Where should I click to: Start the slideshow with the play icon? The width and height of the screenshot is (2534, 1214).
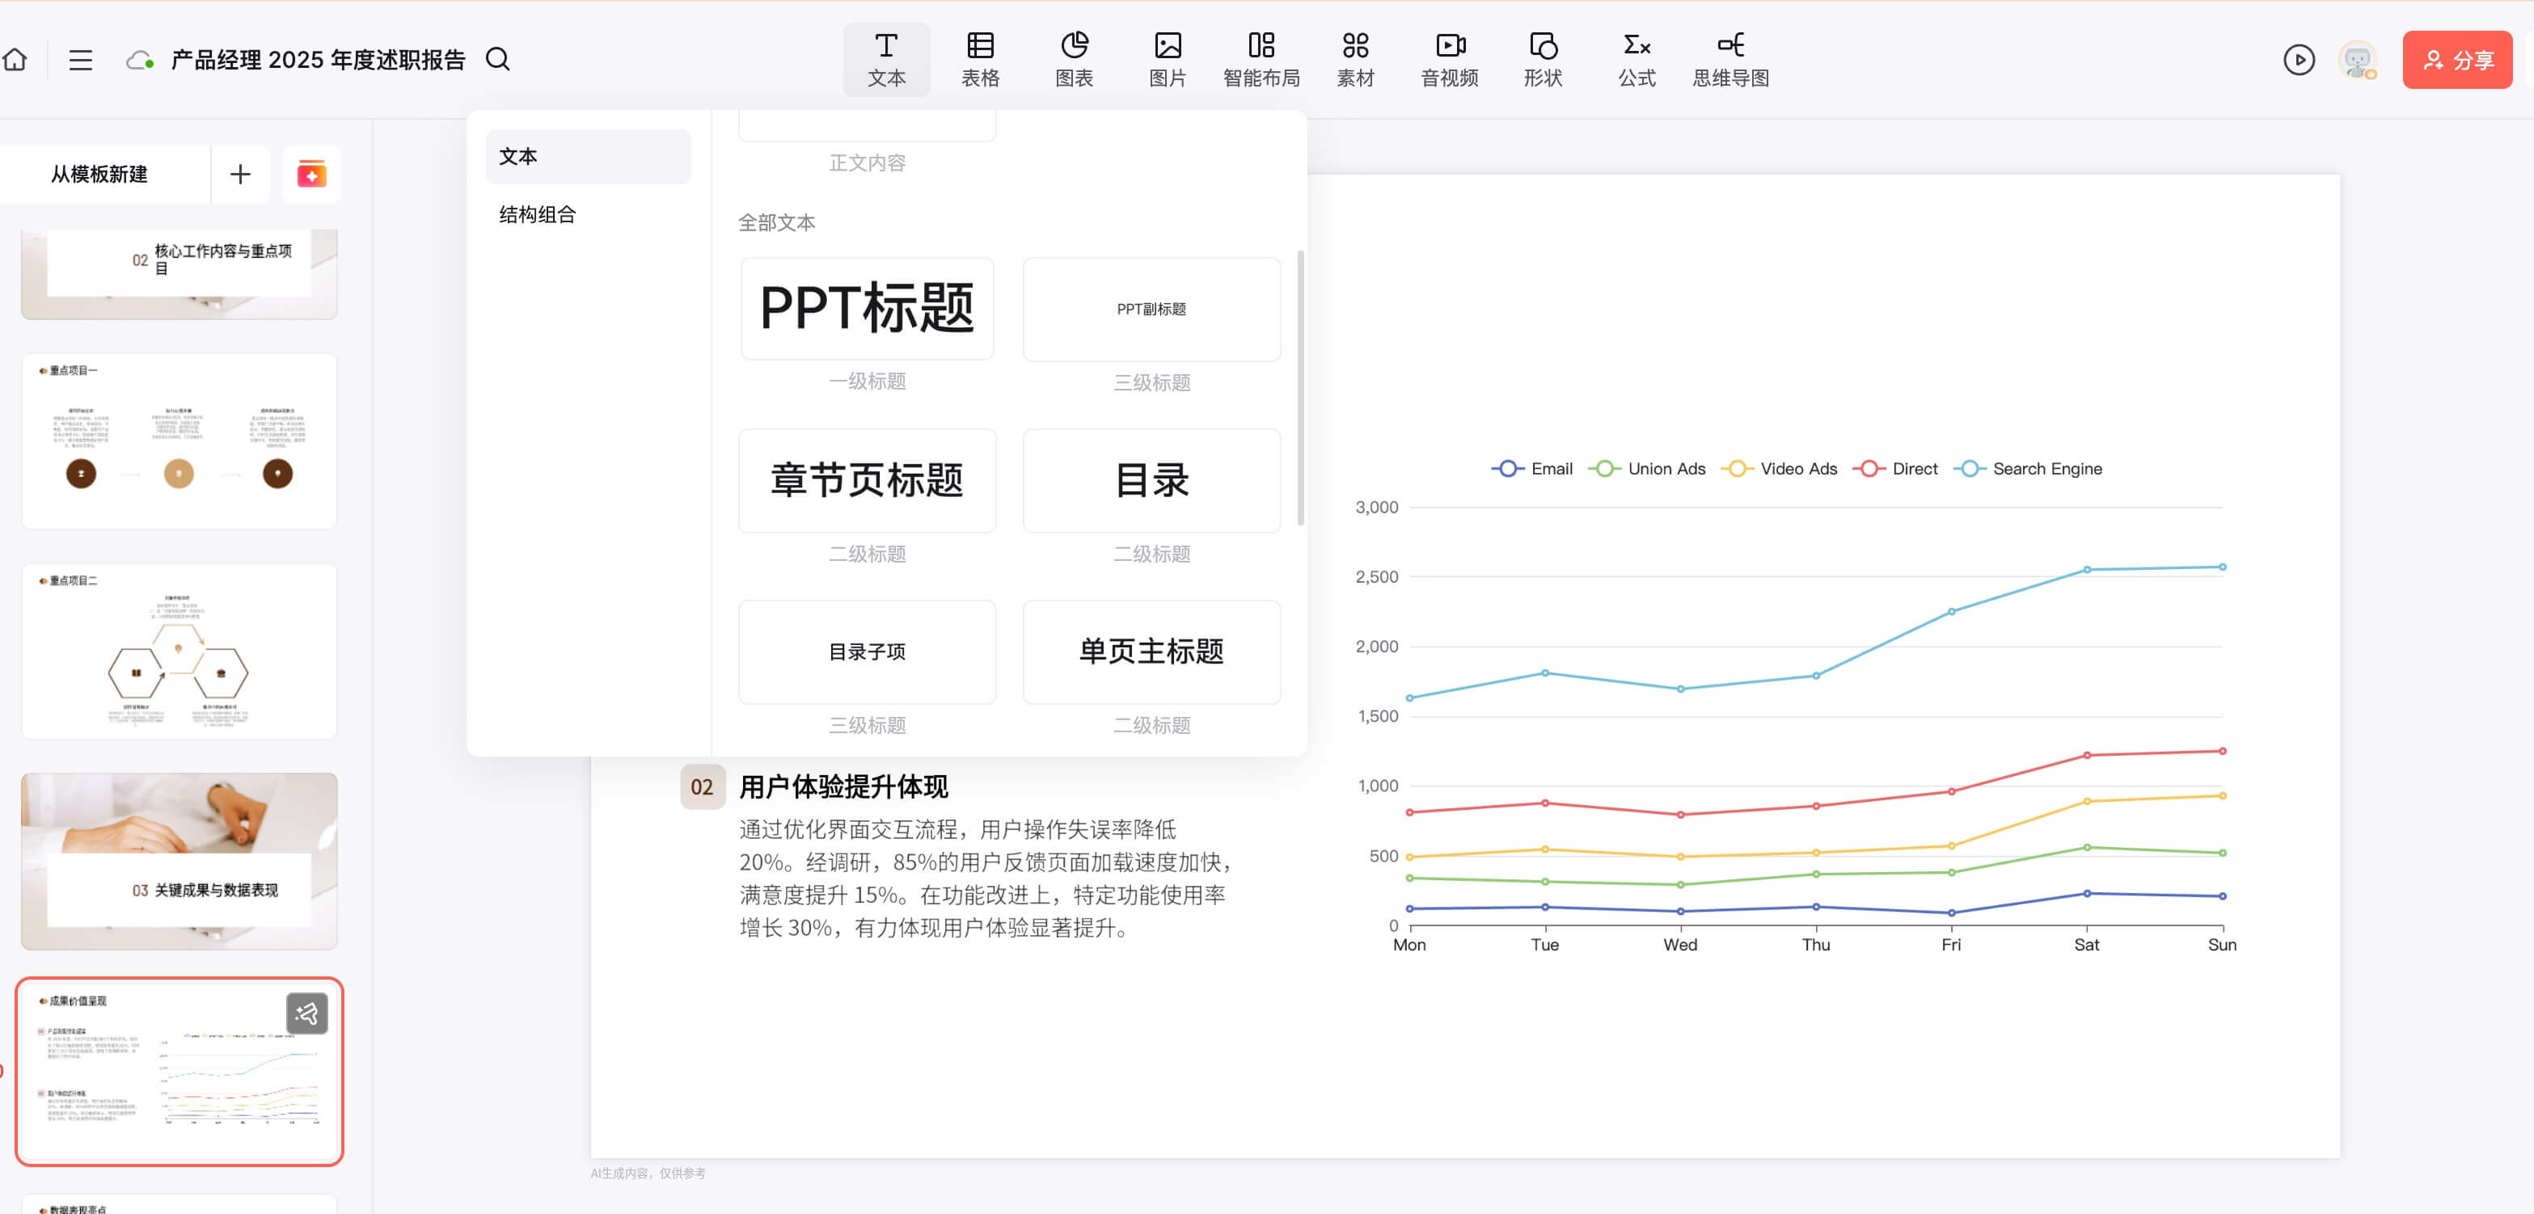pos(2298,60)
